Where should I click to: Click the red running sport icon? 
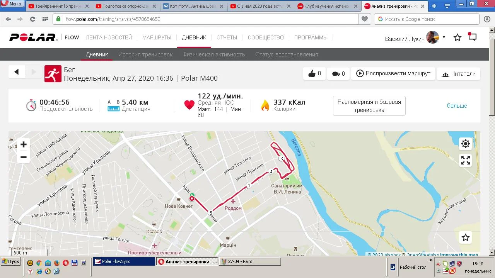53,73
